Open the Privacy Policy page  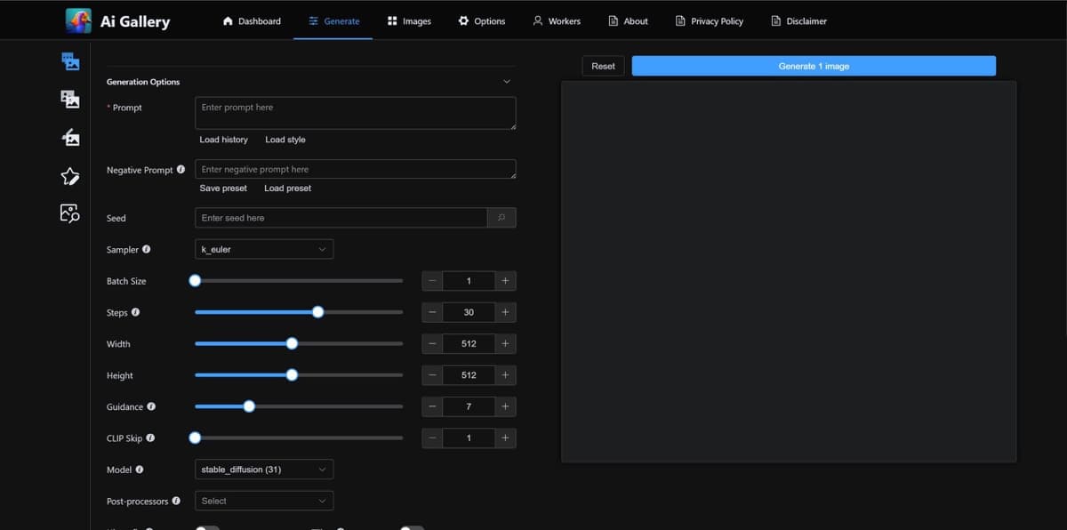pyautogui.click(x=710, y=21)
